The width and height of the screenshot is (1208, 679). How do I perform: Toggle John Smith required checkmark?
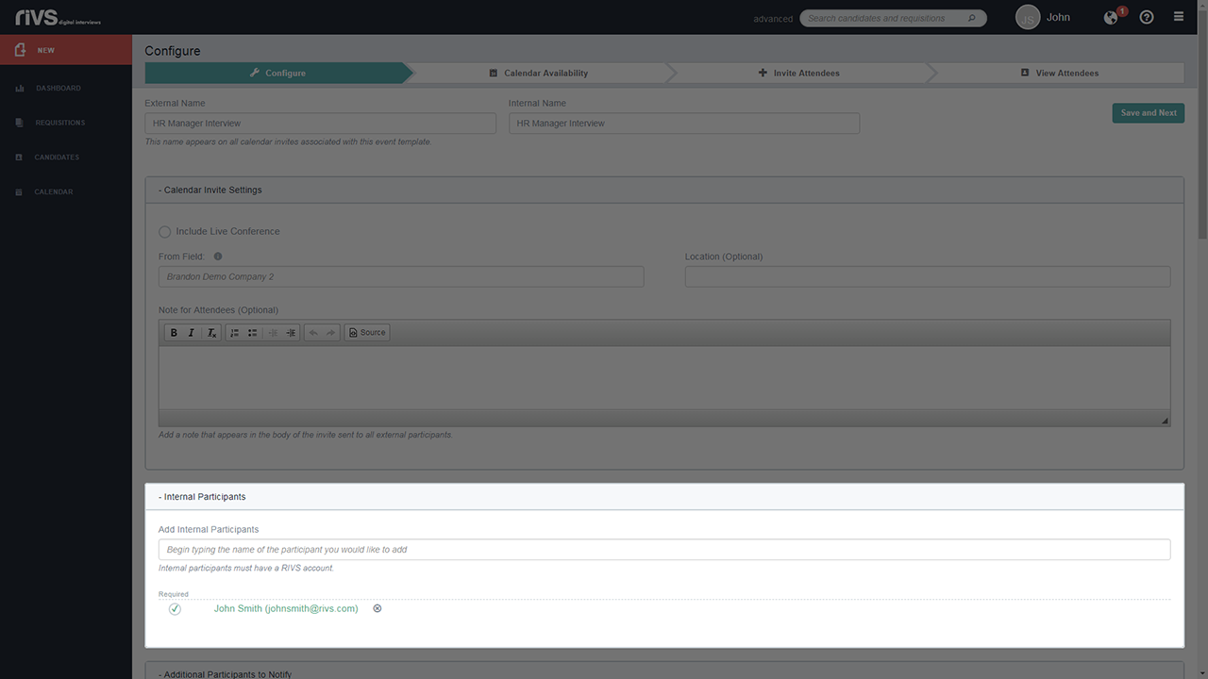tap(175, 609)
